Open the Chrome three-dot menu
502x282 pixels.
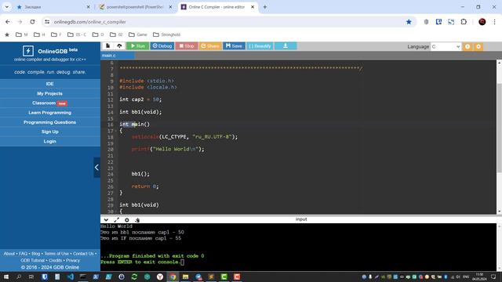[x=495, y=22]
